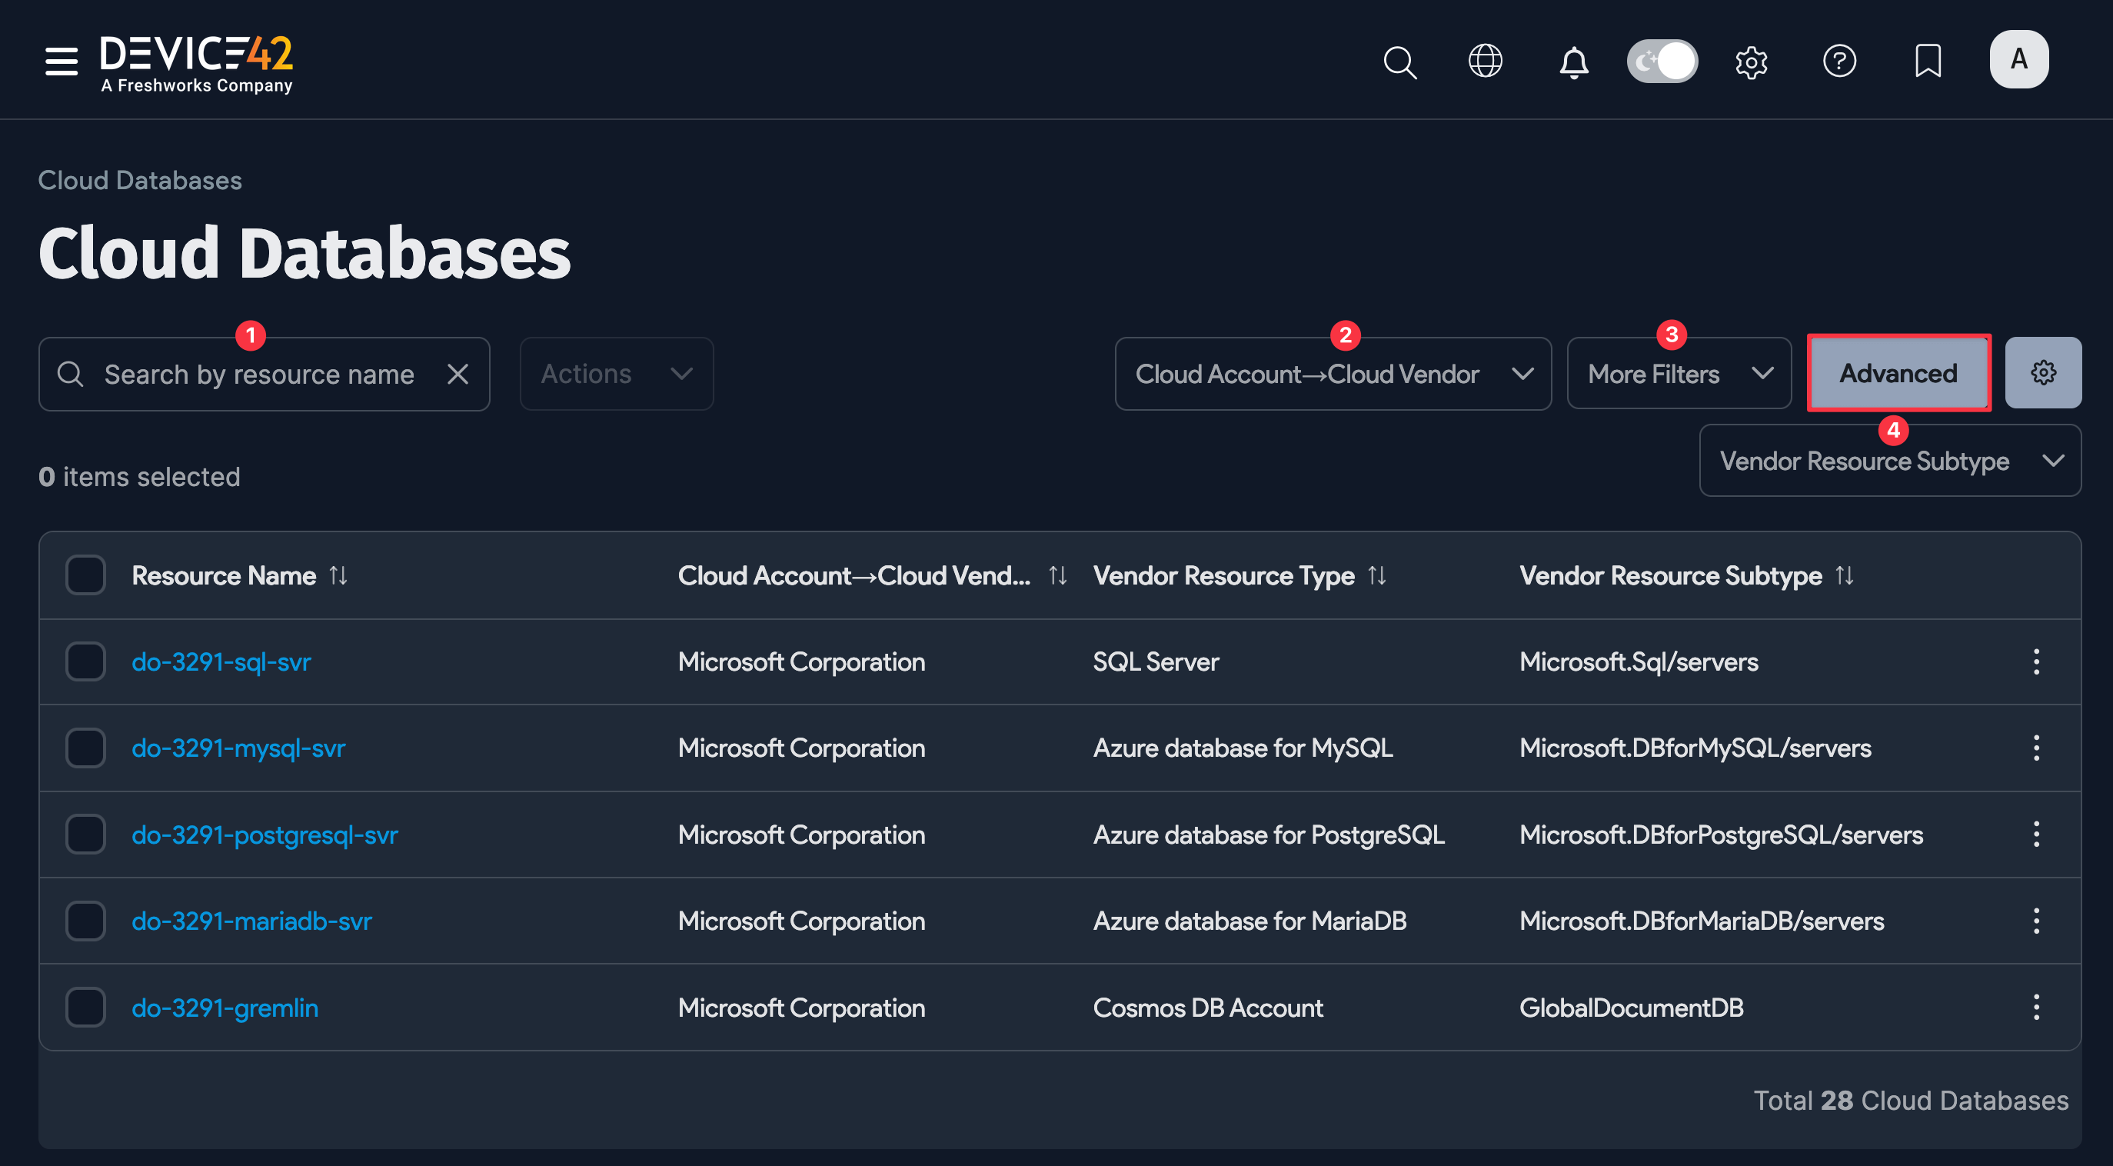Open the notifications bell

coord(1572,62)
